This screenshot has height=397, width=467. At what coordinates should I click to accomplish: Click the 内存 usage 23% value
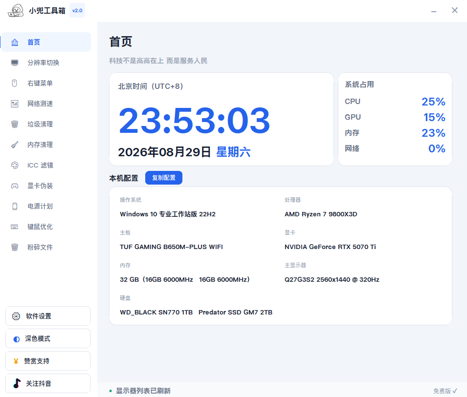tap(433, 133)
